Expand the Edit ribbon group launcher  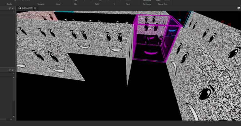point(114,4)
